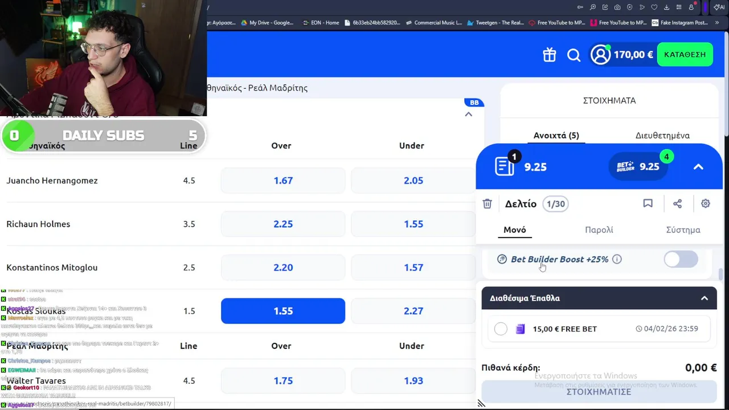Screen dimensions: 729x410
Task: Open the first Free YouTube to MP... bookmark
Action: (556, 23)
